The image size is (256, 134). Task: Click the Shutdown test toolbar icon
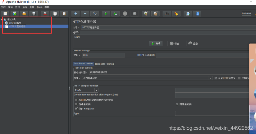(135, 14)
